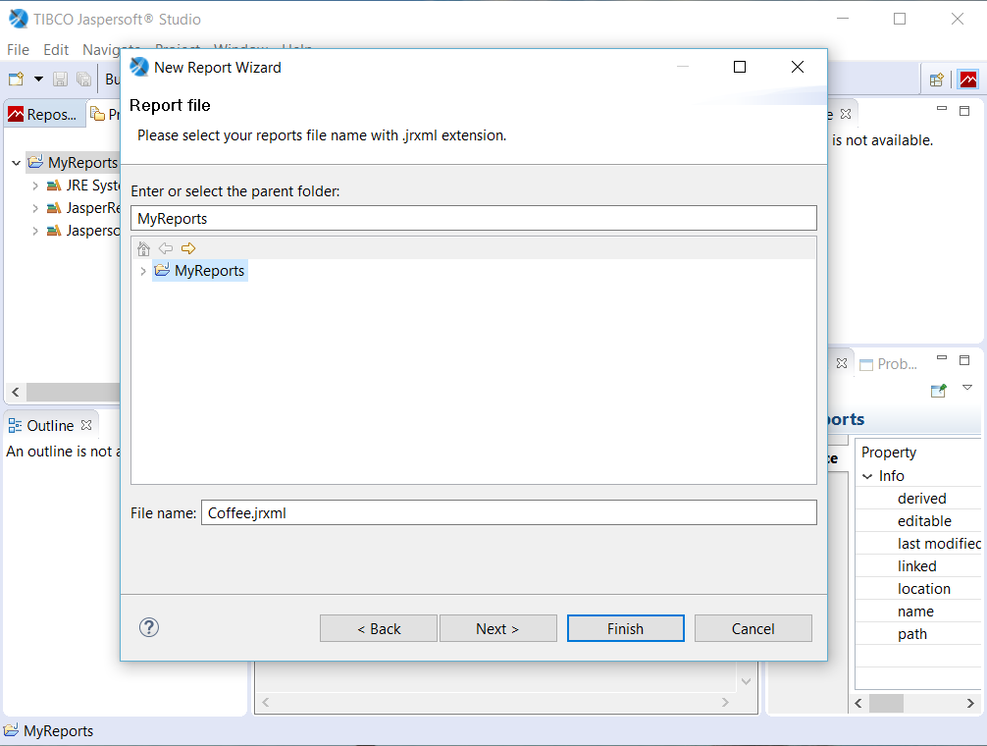The image size is (987, 746).
Task: Select the last modified property row
Action: click(918, 544)
